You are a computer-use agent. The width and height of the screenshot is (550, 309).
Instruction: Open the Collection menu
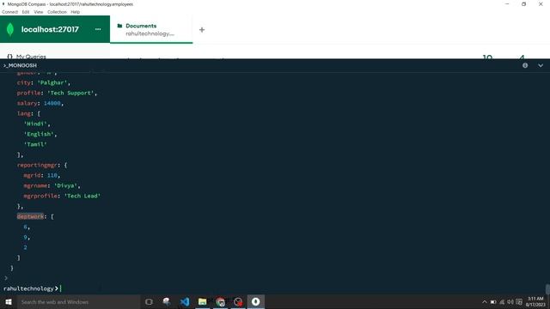[x=57, y=12]
